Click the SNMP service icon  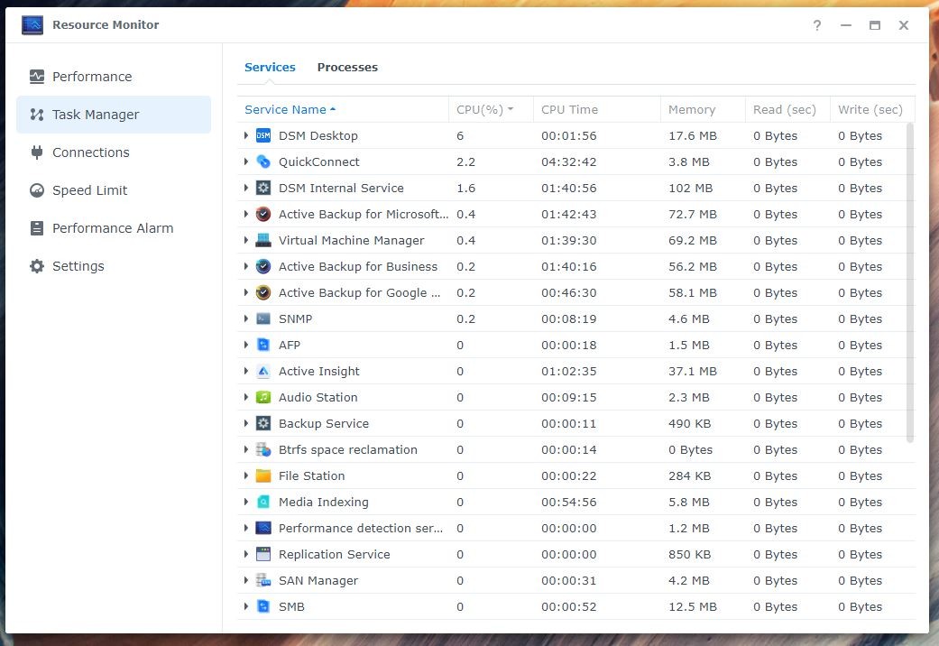click(x=262, y=318)
